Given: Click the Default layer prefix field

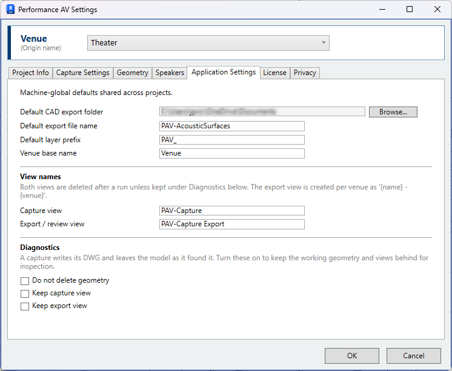Looking at the screenshot, I should 232,140.
